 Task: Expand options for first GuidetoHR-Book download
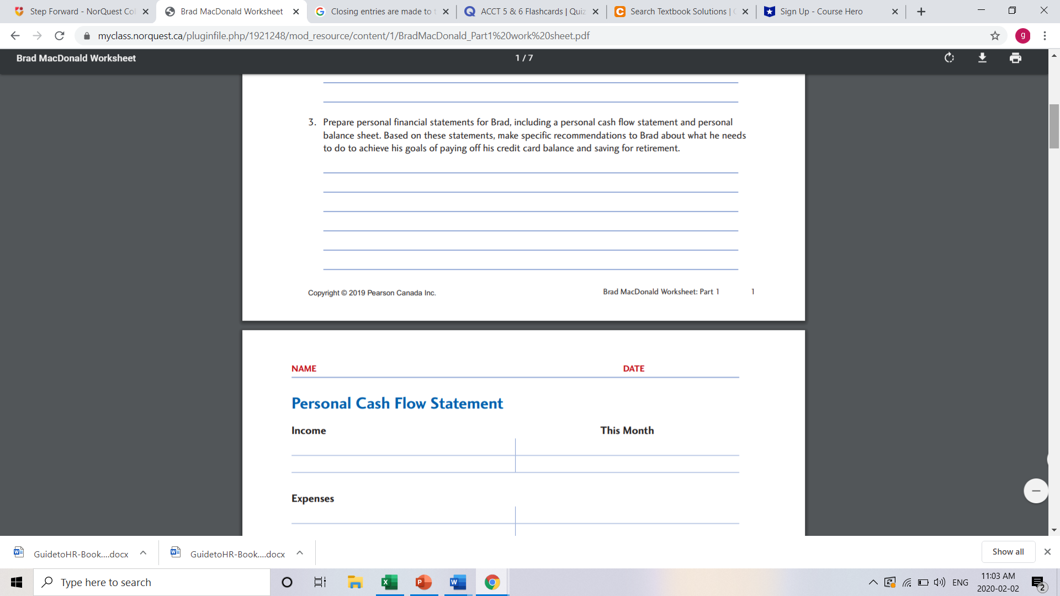[x=143, y=553]
